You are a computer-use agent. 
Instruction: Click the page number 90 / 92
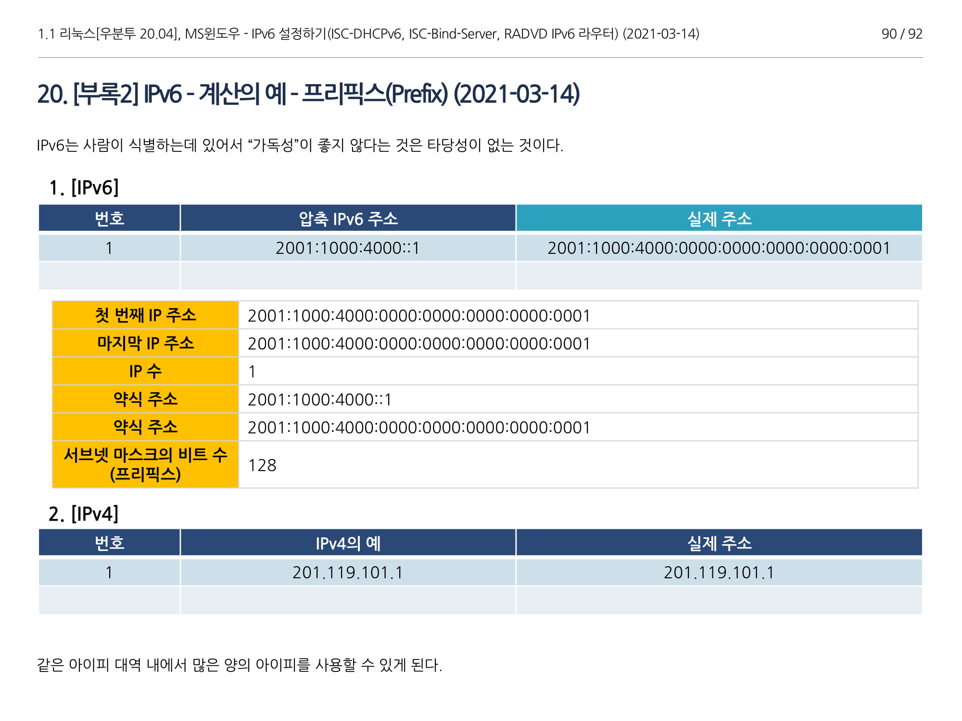901,34
